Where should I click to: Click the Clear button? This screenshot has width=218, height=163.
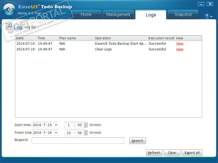tap(172, 153)
